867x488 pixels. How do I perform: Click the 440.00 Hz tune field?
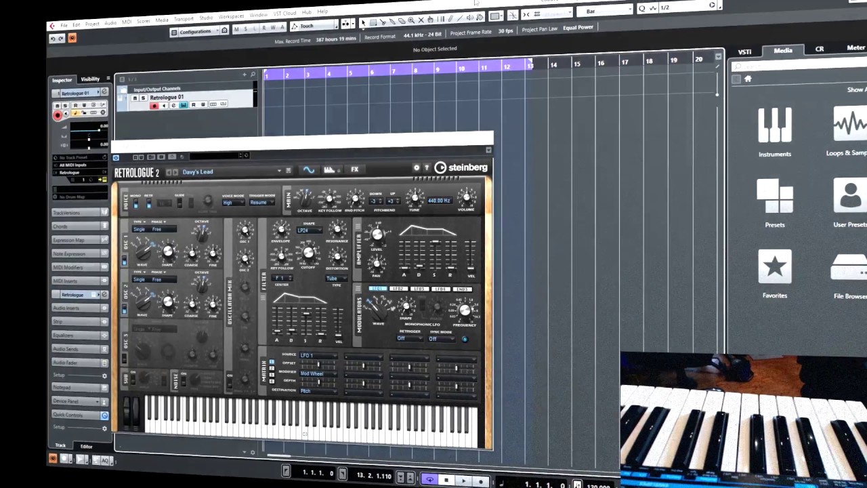click(x=439, y=201)
